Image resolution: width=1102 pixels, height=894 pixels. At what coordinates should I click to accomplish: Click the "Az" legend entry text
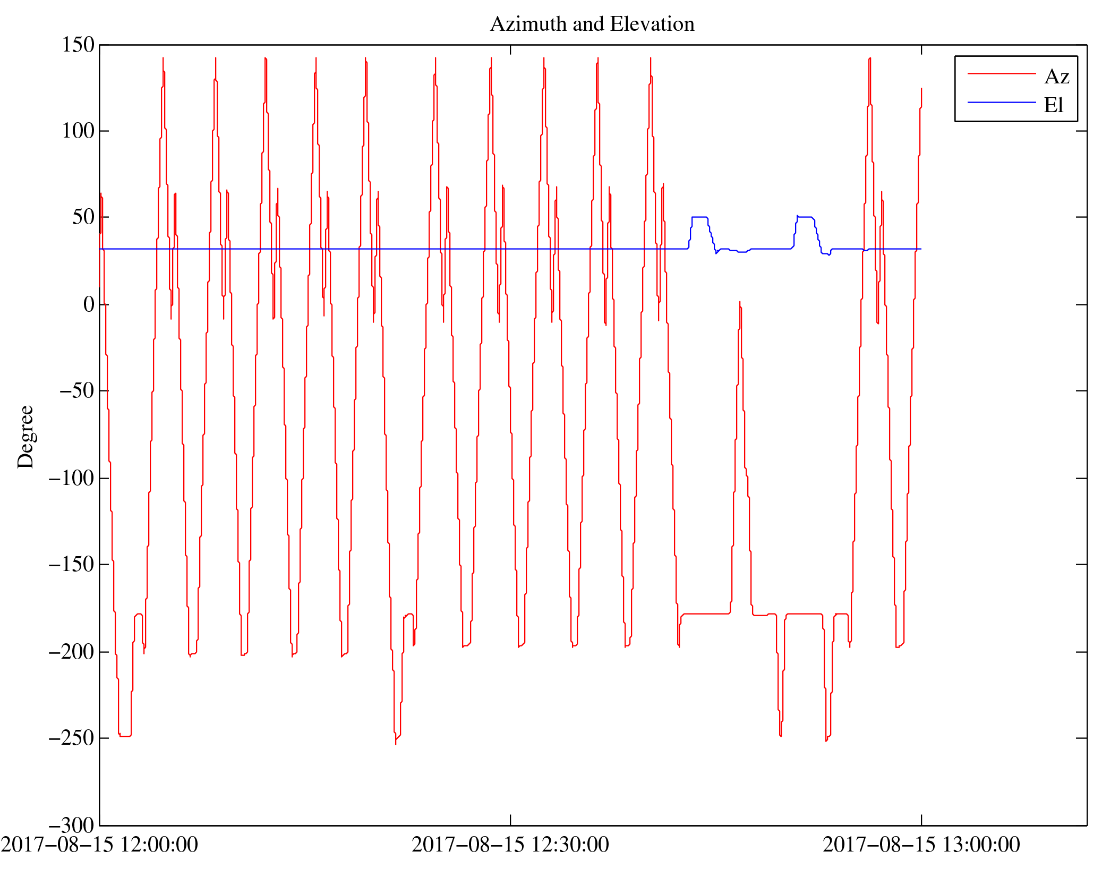pyautogui.click(x=1057, y=77)
